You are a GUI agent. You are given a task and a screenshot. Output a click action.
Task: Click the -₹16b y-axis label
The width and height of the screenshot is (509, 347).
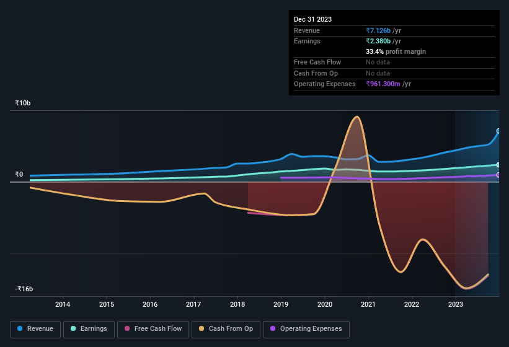coord(24,289)
